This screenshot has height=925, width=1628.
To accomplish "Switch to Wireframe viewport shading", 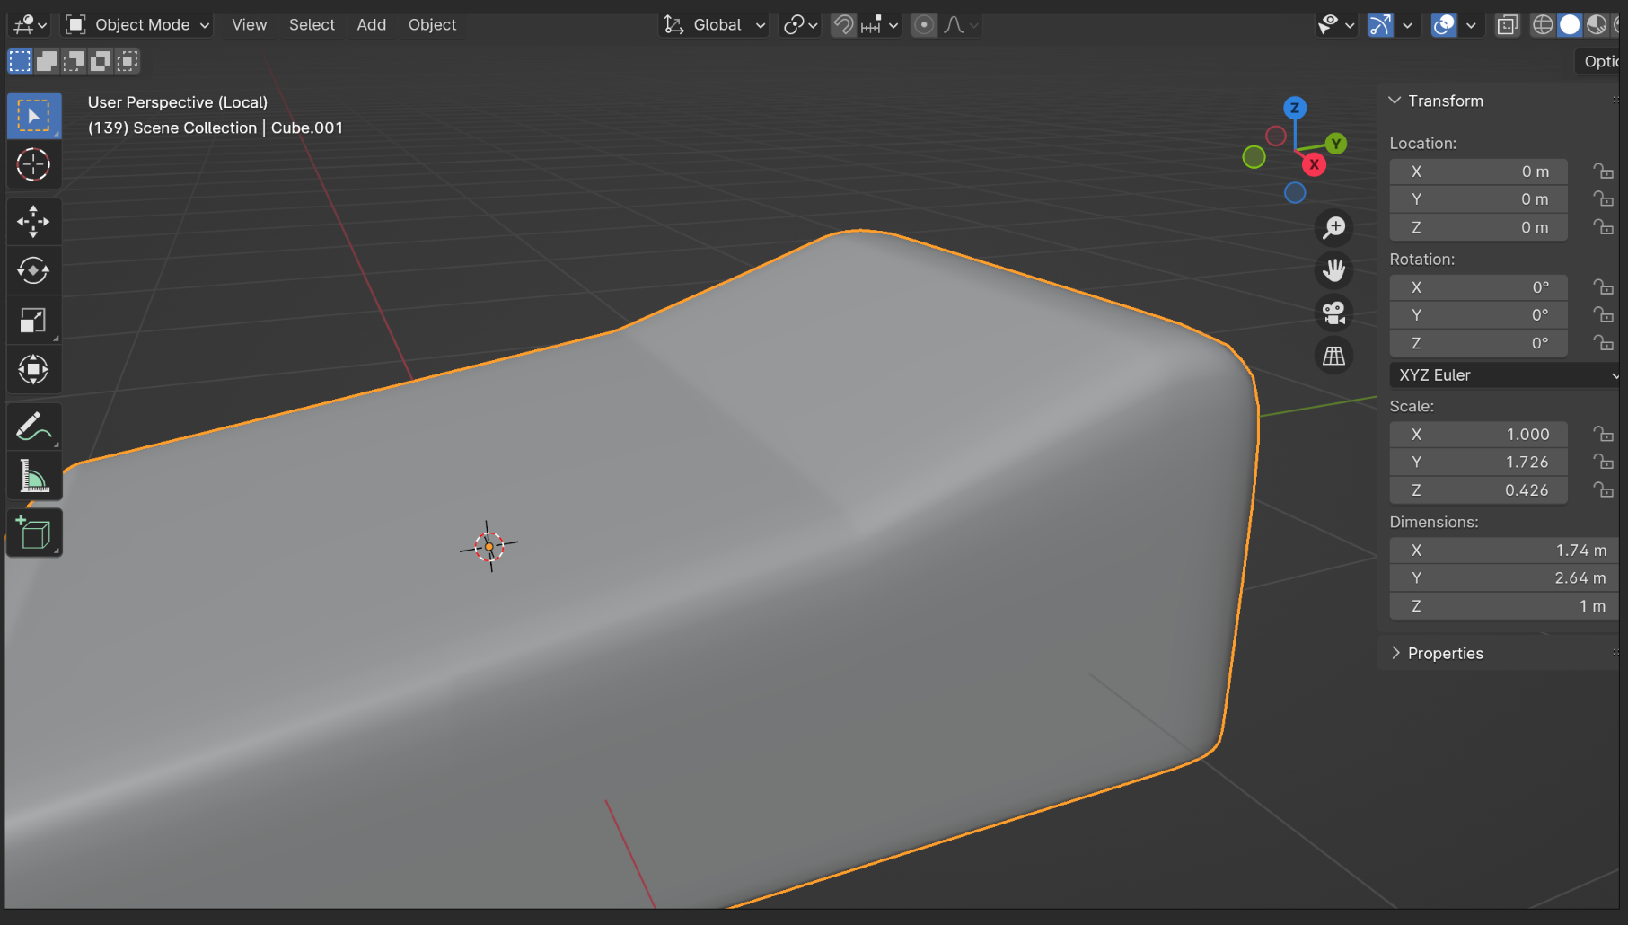I will pyautogui.click(x=1543, y=25).
